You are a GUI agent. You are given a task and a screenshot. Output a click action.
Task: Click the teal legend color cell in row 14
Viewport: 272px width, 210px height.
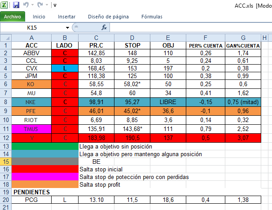[45, 154]
